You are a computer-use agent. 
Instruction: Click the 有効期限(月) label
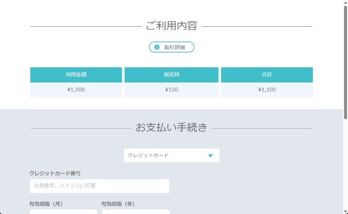(x=46, y=204)
